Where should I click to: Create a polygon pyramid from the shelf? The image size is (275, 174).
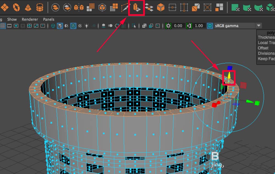[x=28, y=7]
